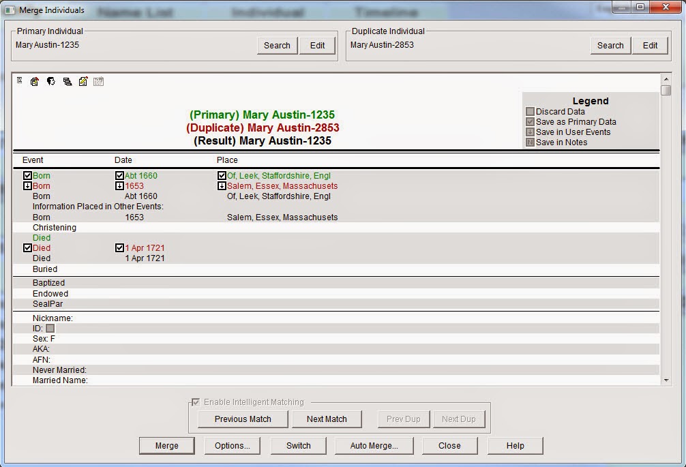Click the grayed calendar icon in the toolbar
The image size is (686, 467).
[99, 81]
